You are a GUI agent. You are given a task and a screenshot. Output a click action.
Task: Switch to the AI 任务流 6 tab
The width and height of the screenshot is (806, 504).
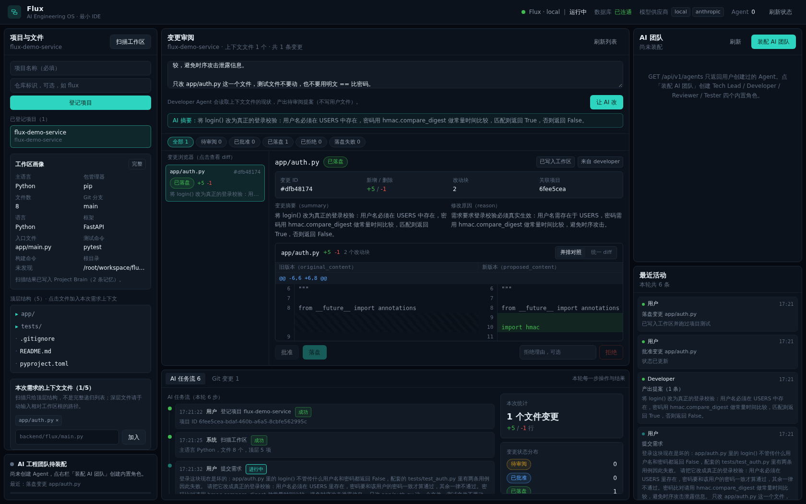[186, 379]
